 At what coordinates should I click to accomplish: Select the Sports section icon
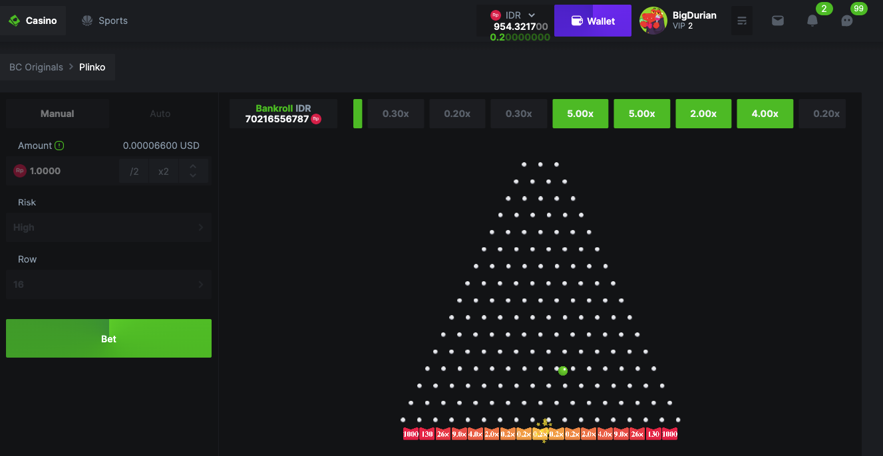coord(87,20)
